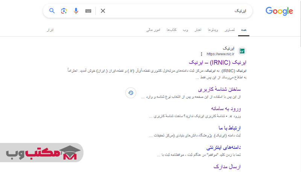The image size is (301, 172).
Task: Open the ابزار (Tools) options
Action: pos(50,30)
